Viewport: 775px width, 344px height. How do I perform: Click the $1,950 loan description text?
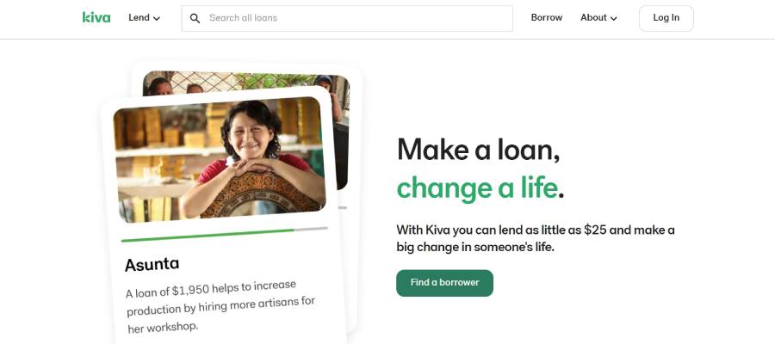click(x=220, y=306)
